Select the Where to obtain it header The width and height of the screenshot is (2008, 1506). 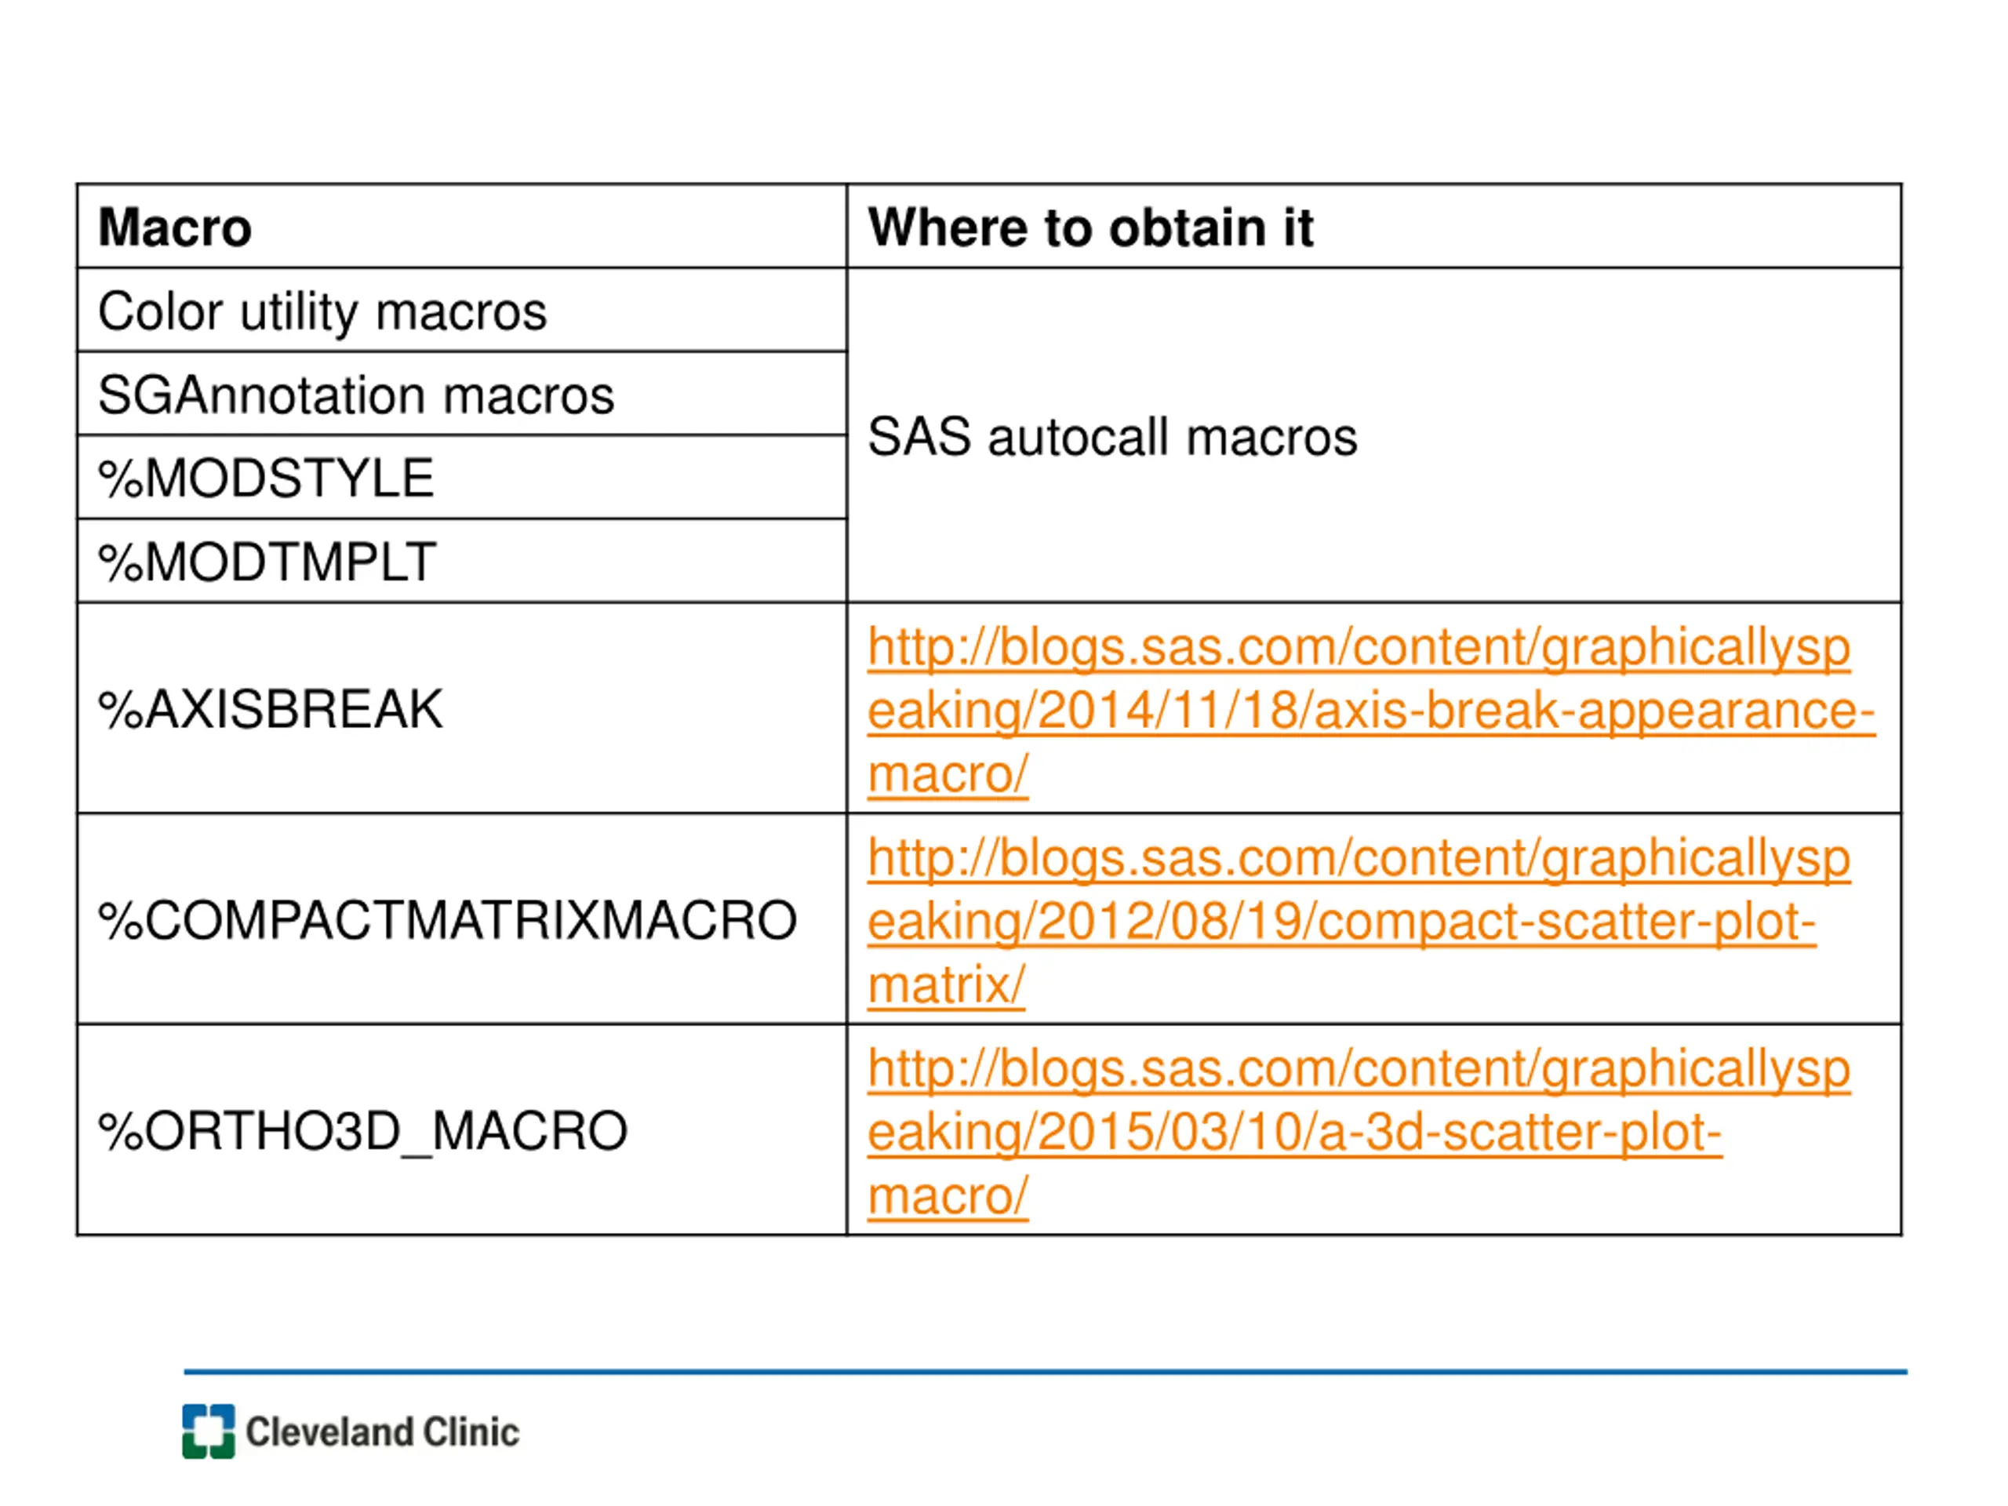click(x=1373, y=226)
